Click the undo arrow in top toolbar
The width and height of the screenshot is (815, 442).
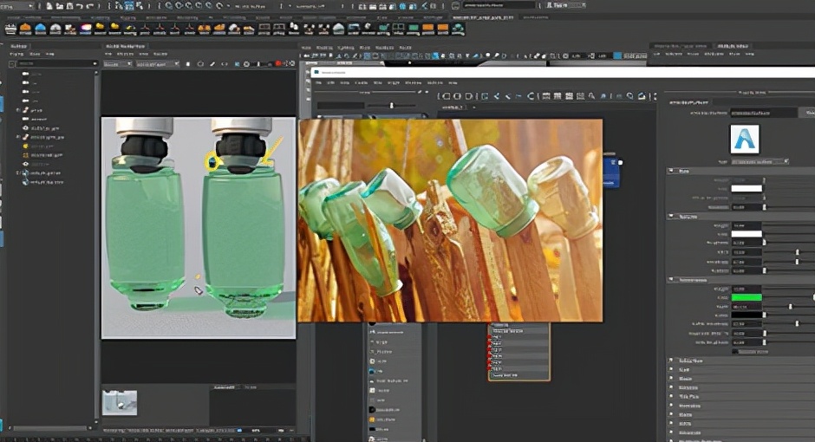pyautogui.click(x=78, y=6)
